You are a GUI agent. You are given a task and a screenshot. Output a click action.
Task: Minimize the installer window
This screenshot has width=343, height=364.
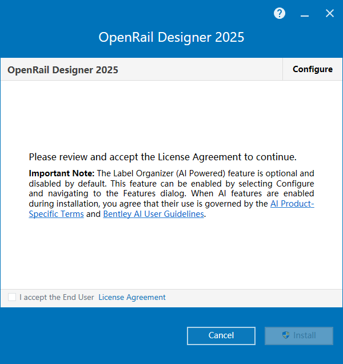(305, 14)
